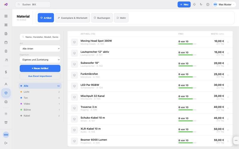This screenshot has height=149, width=239.
Task: Click the item icon of Moving Head Spot 380W
Action: tap(74, 42)
